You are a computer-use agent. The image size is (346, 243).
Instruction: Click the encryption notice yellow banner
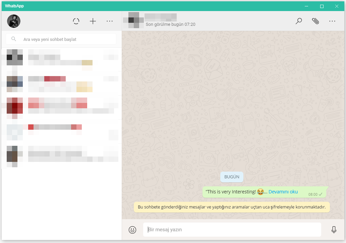pos(231,207)
